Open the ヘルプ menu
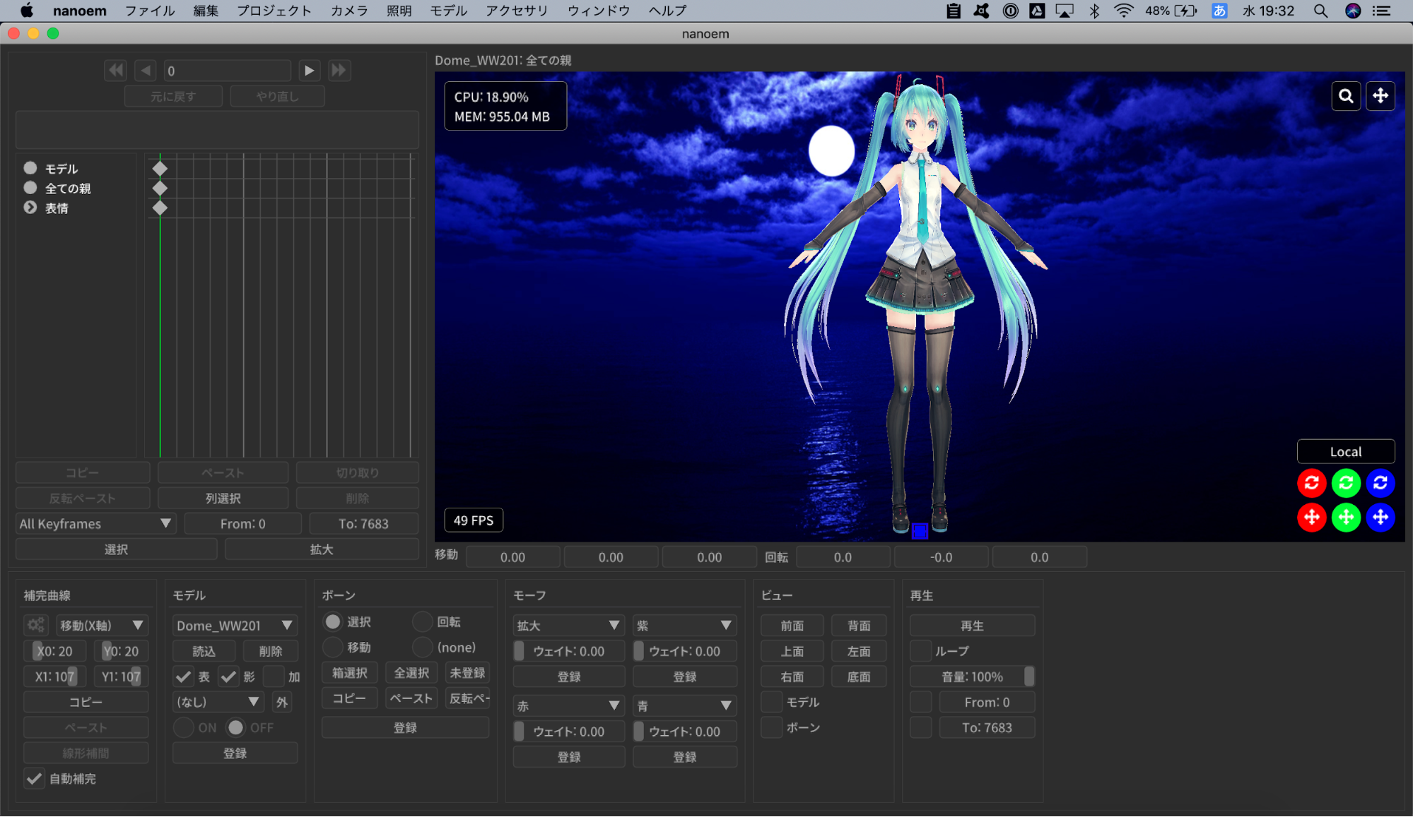The height and width of the screenshot is (817, 1413). (667, 11)
